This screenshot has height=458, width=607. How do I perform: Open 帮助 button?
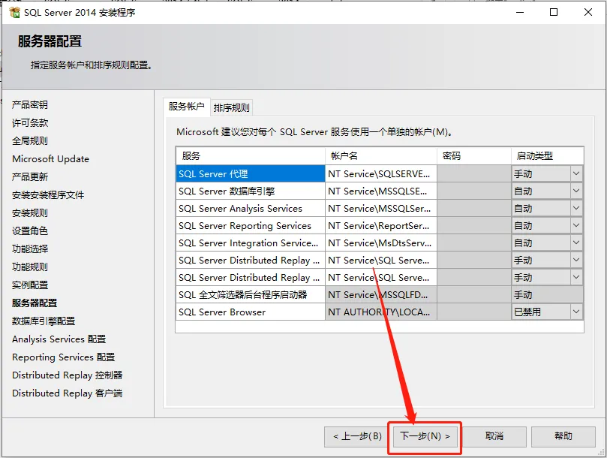coord(563,437)
